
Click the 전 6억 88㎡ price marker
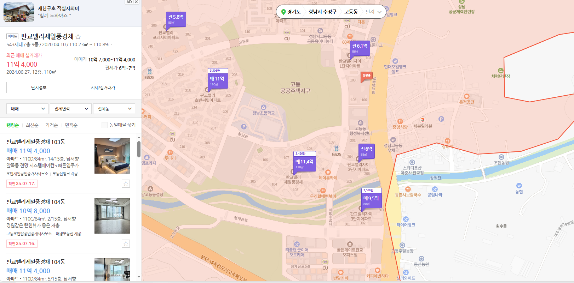366,151
